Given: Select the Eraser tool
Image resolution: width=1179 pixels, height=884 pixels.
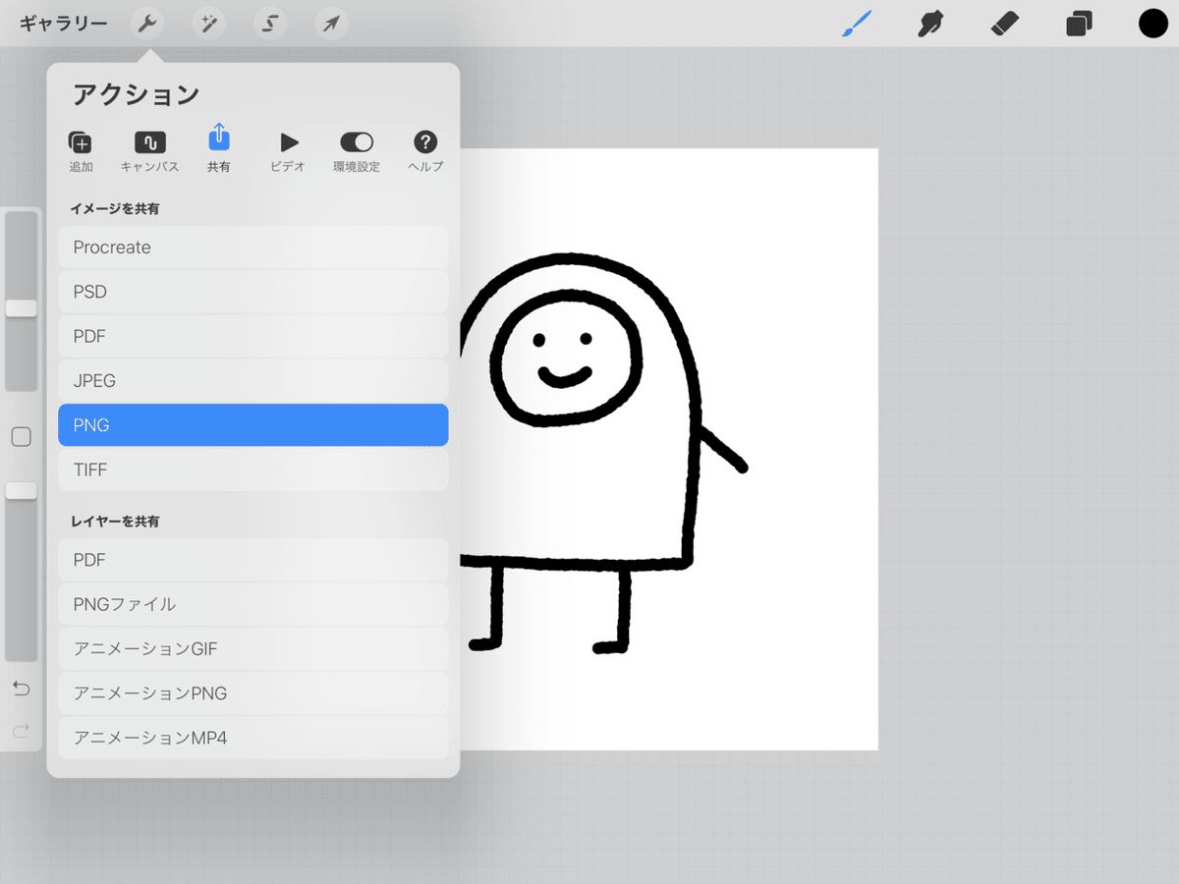Looking at the screenshot, I should 1005,24.
